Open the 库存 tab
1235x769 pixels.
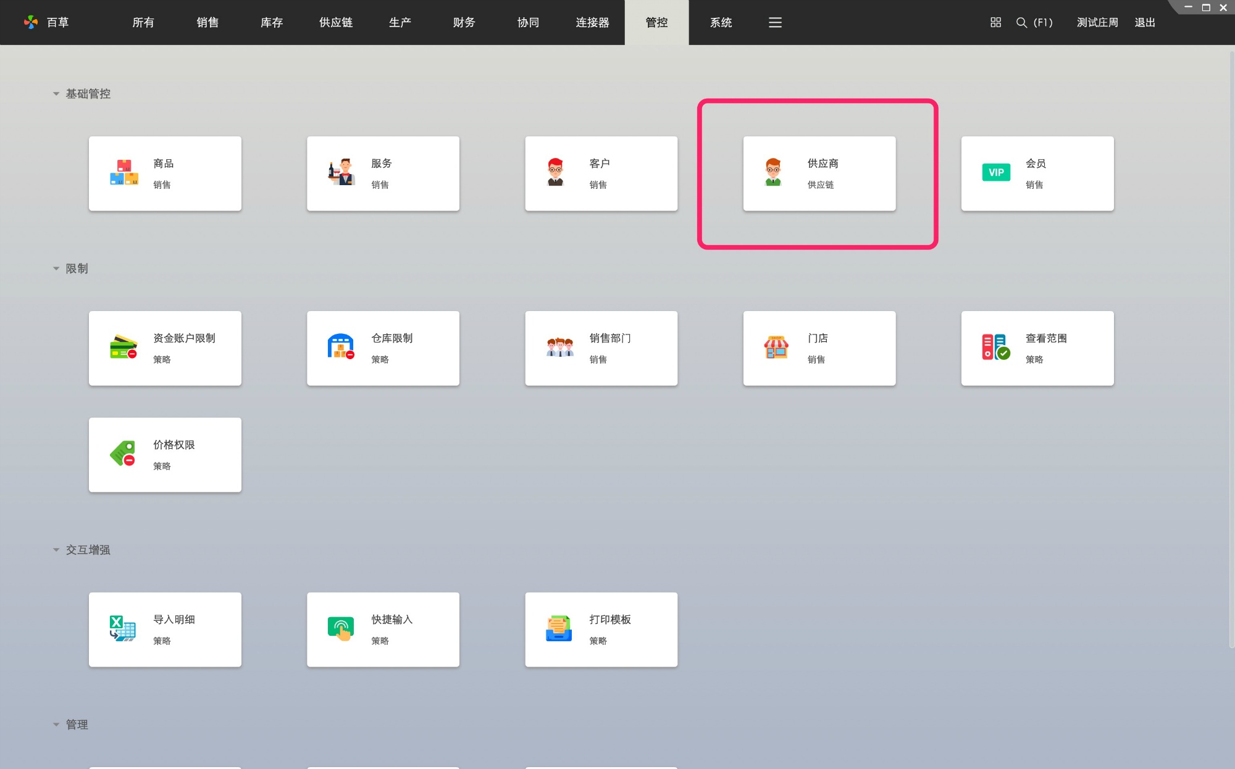272,22
